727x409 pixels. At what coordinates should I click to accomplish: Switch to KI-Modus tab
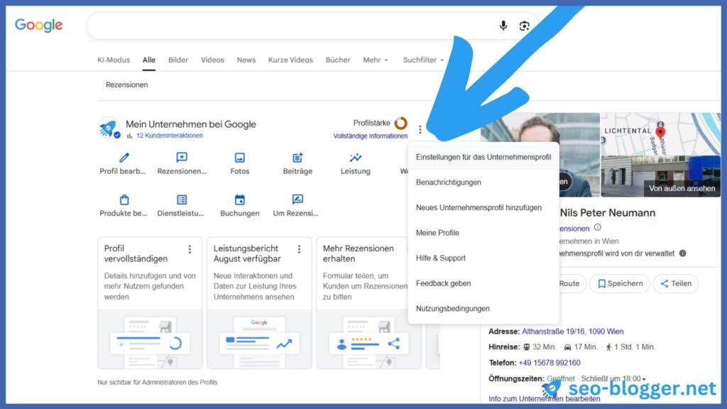114,60
